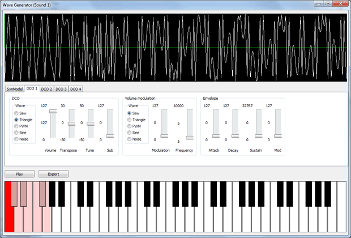Viewport: 351px width, 238px height.
Task: Click the Tune slider handle
Action: tap(91, 123)
